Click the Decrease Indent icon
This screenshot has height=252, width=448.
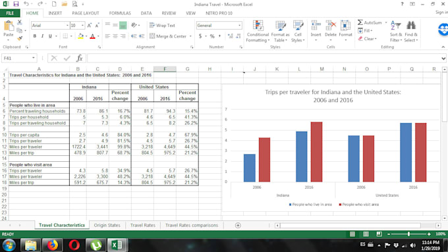pyautogui.click(x=134, y=36)
